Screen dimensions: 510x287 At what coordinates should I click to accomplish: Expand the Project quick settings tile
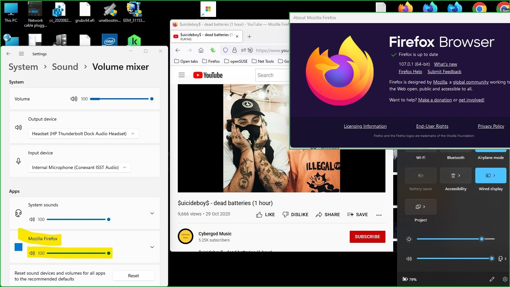(420, 207)
